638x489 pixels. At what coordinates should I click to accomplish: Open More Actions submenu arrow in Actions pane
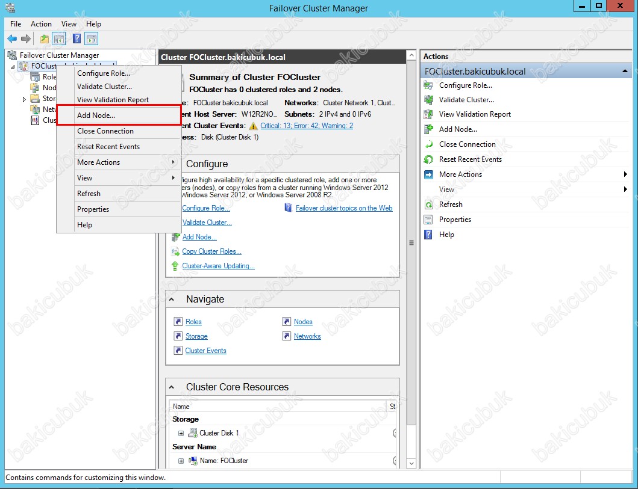tap(625, 174)
